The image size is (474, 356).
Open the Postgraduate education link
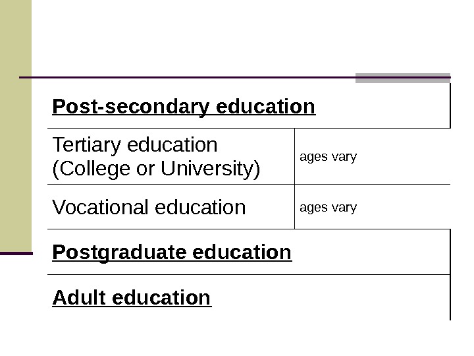[171, 252]
